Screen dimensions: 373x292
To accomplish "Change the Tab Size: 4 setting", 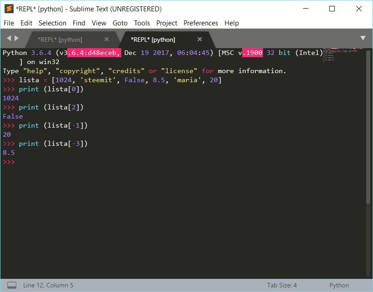I will point(282,285).
